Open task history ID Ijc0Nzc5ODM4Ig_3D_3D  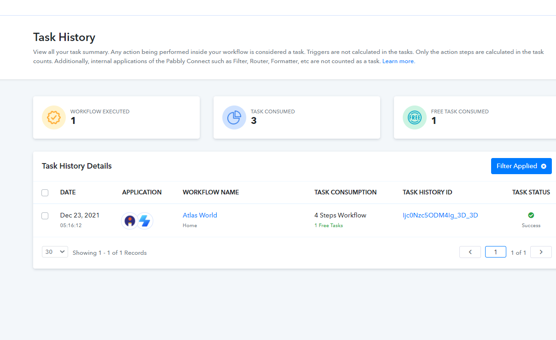[x=440, y=215]
